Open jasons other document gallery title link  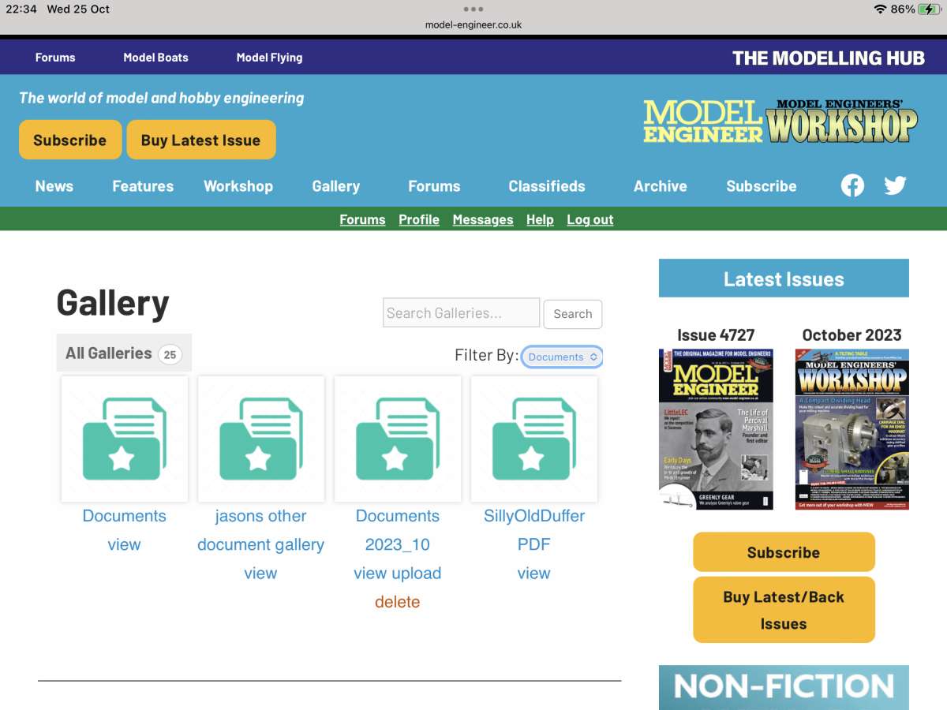[261, 530]
